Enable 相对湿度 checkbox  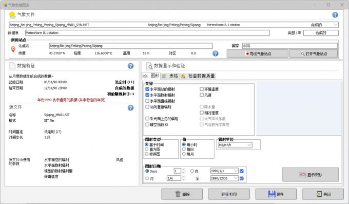pos(202,113)
